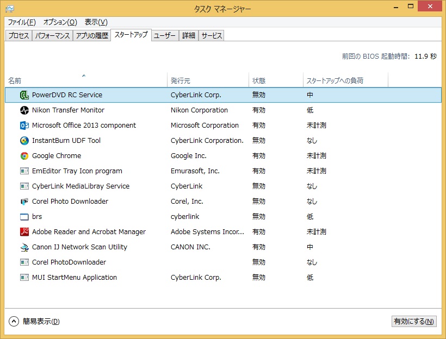446x339 pixels.
Task: Click the Adobe Systems Incor... publisher cell
Action: tap(207, 231)
